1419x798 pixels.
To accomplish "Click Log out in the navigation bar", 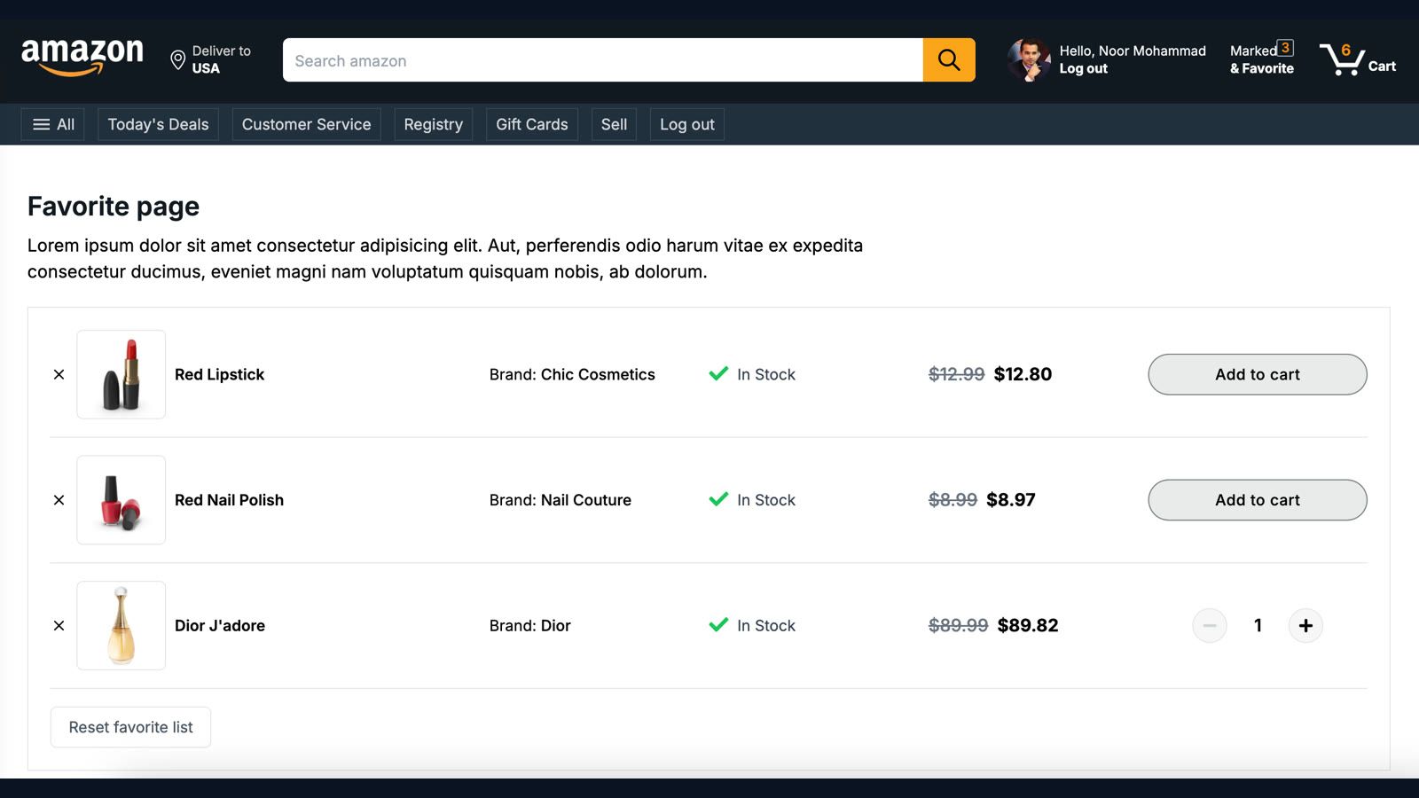I will [x=687, y=124].
